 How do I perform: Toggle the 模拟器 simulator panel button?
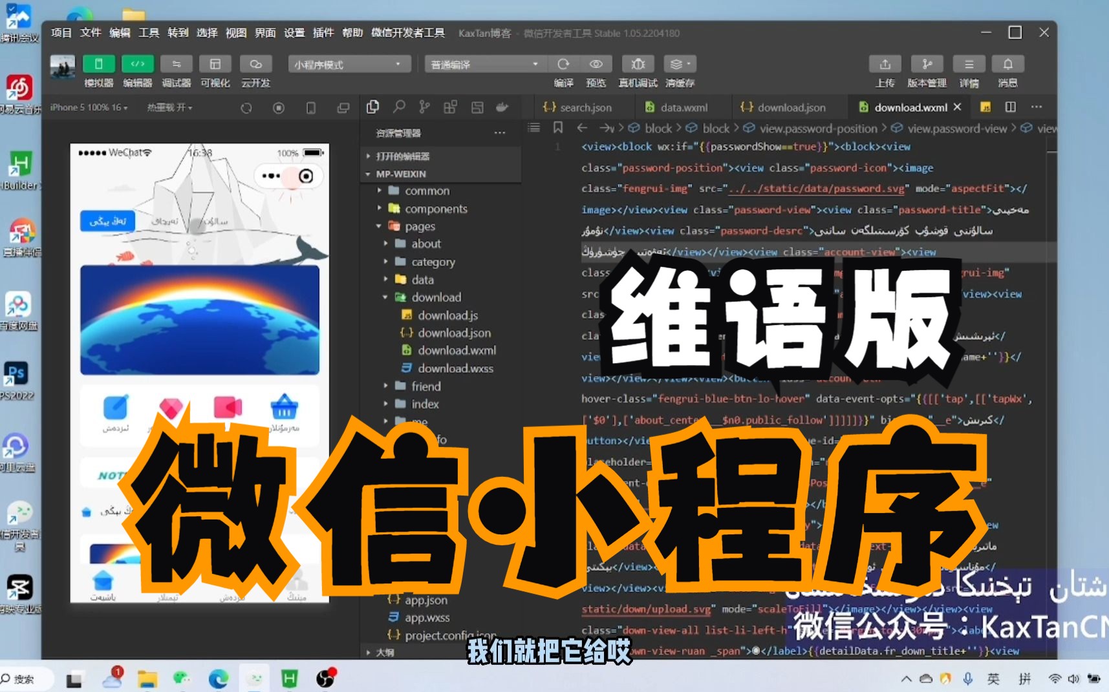pyautogui.click(x=99, y=64)
